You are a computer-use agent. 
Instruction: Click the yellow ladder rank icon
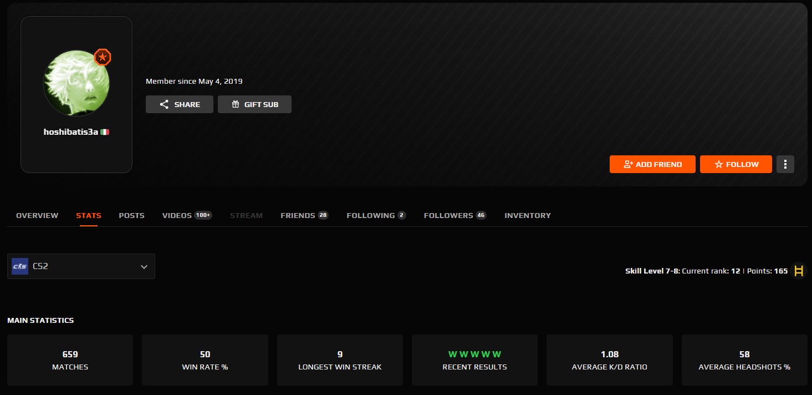point(798,271)
